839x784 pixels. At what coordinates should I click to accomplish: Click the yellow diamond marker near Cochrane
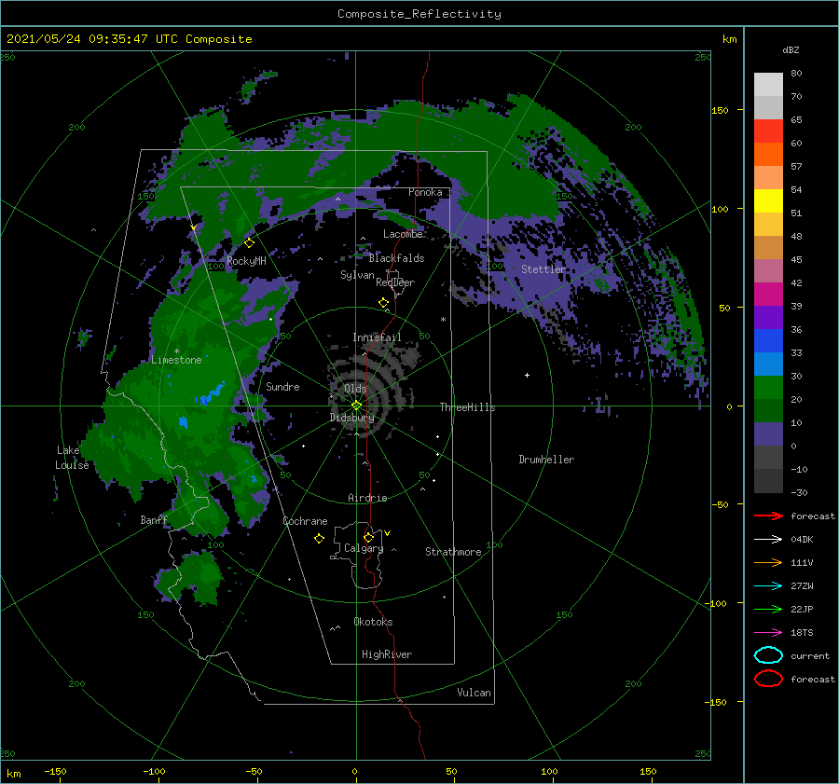[319, 539]
